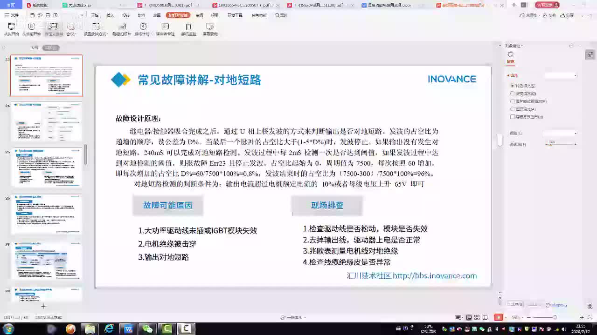This screenshot has height=335, width=597.
Task: Add new slide plus icon below thumbnails
Action: (43, 306)
